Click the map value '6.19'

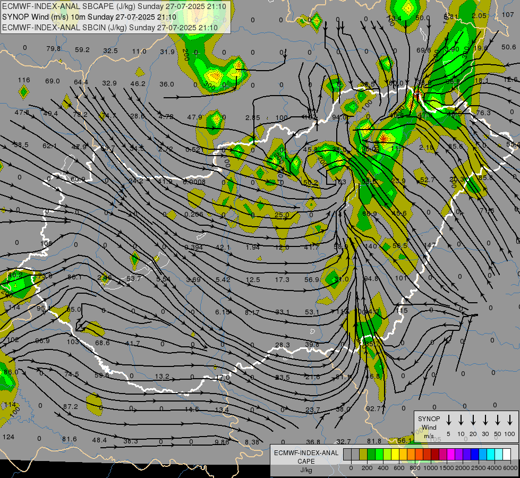pos(223,312)
